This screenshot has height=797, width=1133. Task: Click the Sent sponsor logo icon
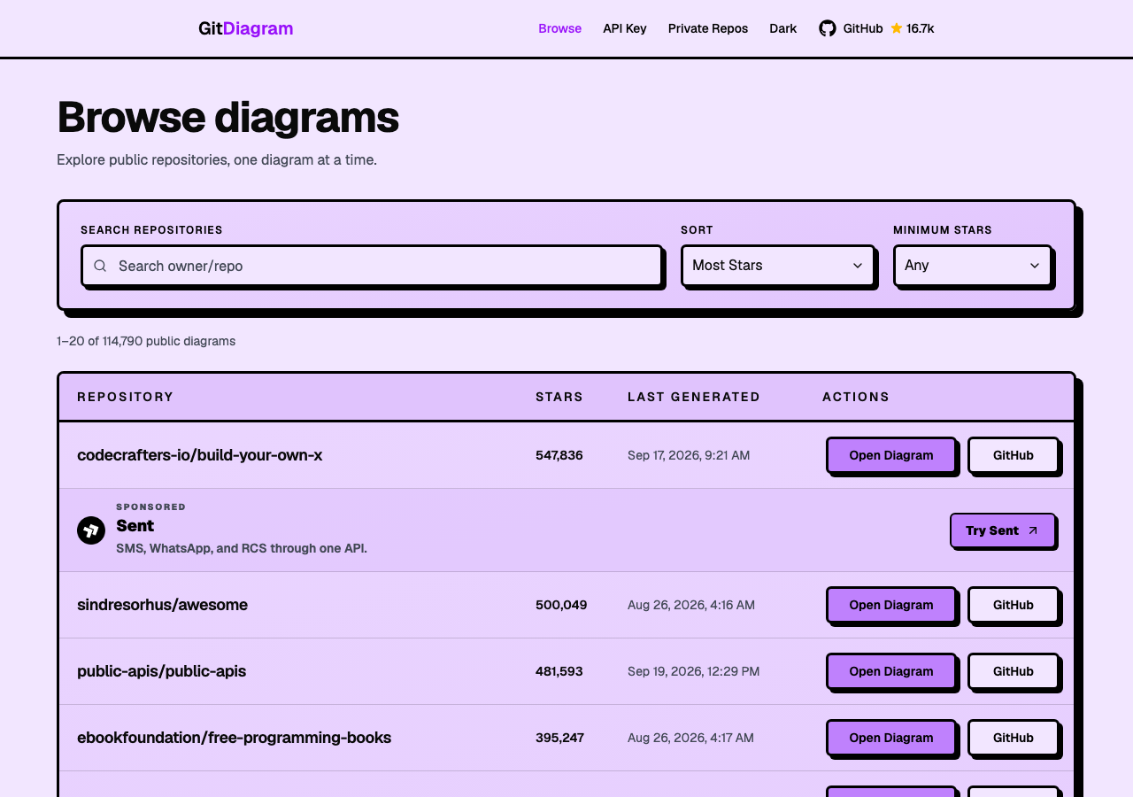click(x=91, y=530)
